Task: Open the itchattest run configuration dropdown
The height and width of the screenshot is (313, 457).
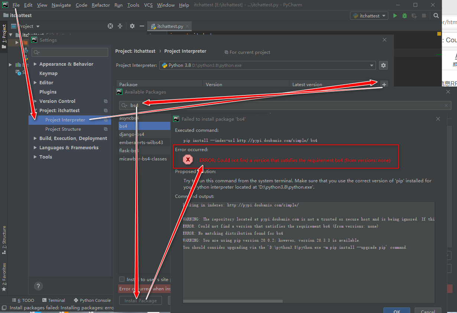Action: (369, 16)
